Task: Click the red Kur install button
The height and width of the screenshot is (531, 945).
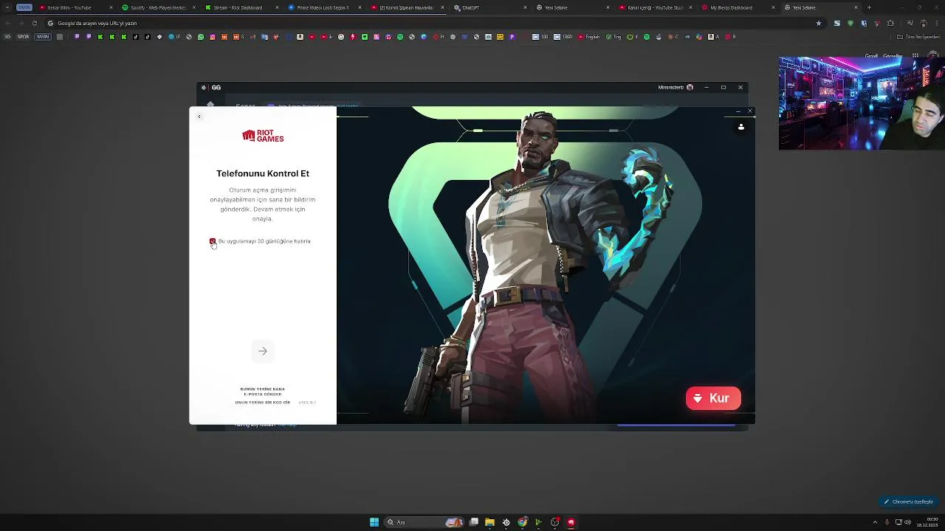Action: click(713, 398)
